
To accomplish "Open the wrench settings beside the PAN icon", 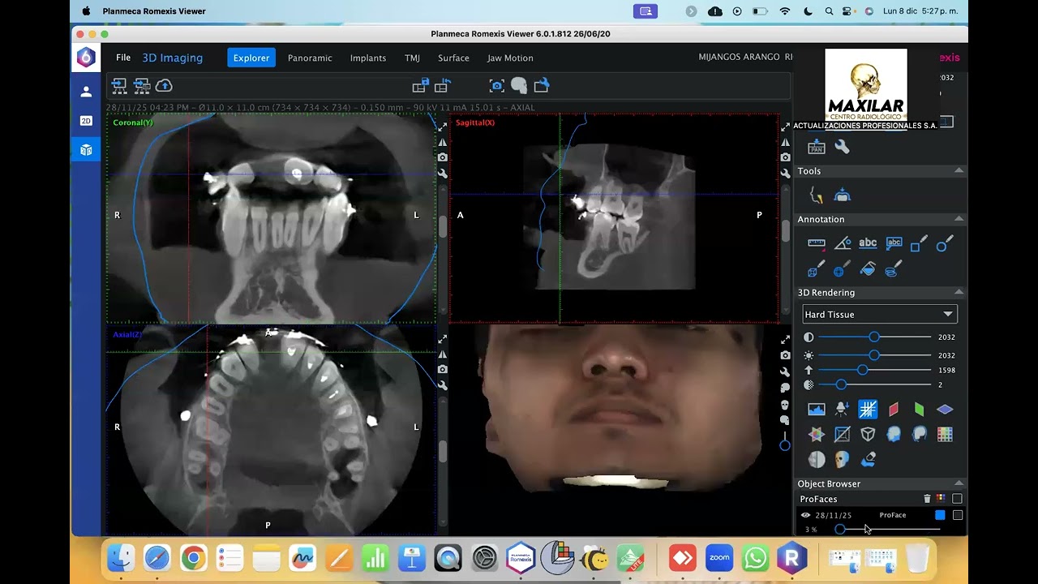I will 843,147.
